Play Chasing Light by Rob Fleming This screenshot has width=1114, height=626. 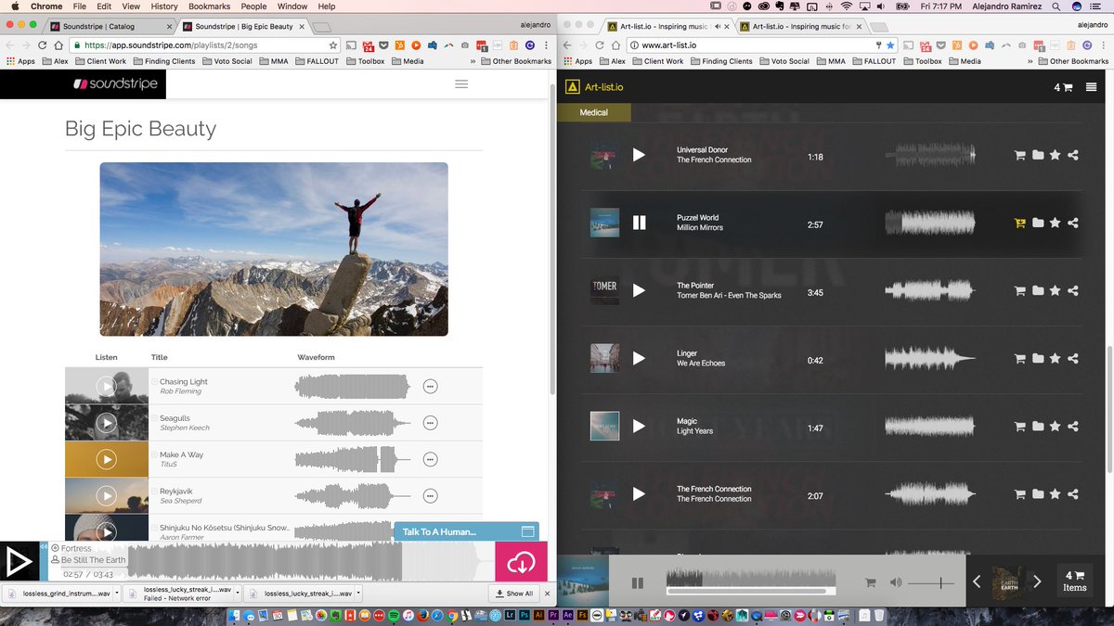point(106,386)
